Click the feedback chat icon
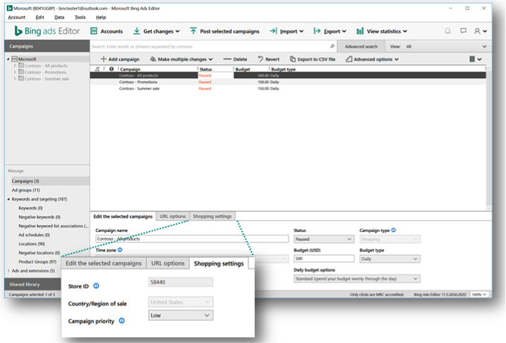This screenshot has height=343, width=506. (x=463, y=31)
